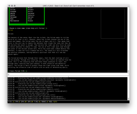Select "Hunter" in the class list
This screenshot has height=114, width=137.
pyautogui.click(x=13, y=15)
